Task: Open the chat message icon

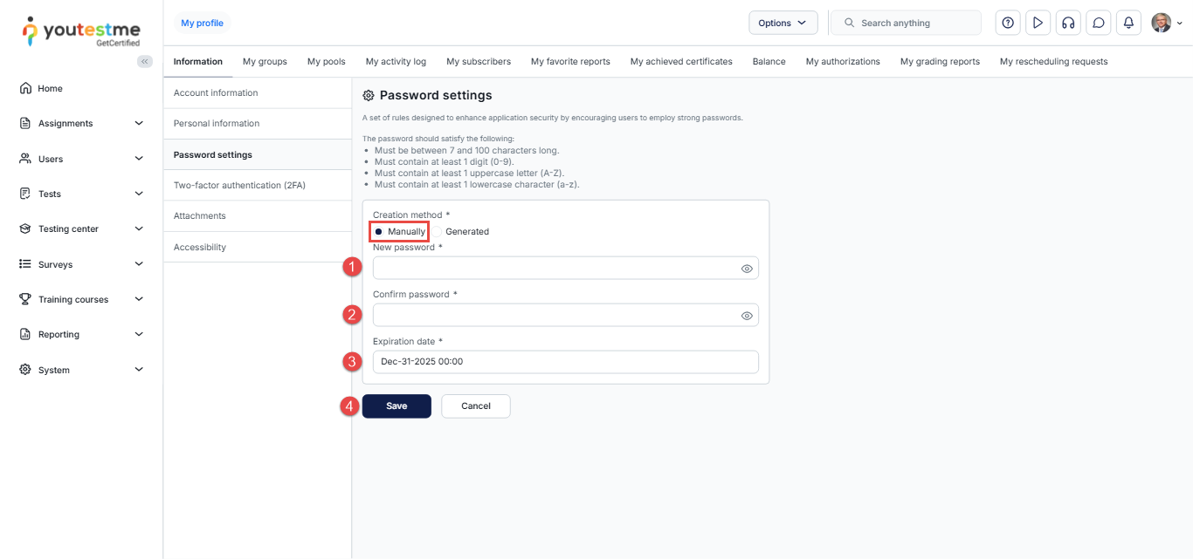Action: tap(1099, 23)
